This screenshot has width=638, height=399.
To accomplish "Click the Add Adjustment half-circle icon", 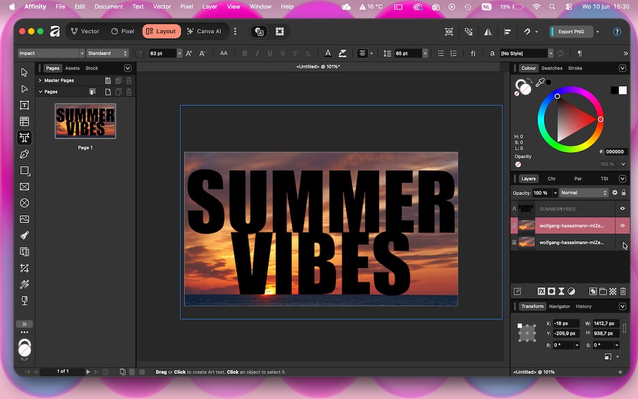I will (x=572, y=291).
